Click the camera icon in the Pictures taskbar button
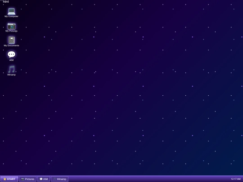This screenshot has width=243, height=182. pyautogui.click(x=23, y=179)
